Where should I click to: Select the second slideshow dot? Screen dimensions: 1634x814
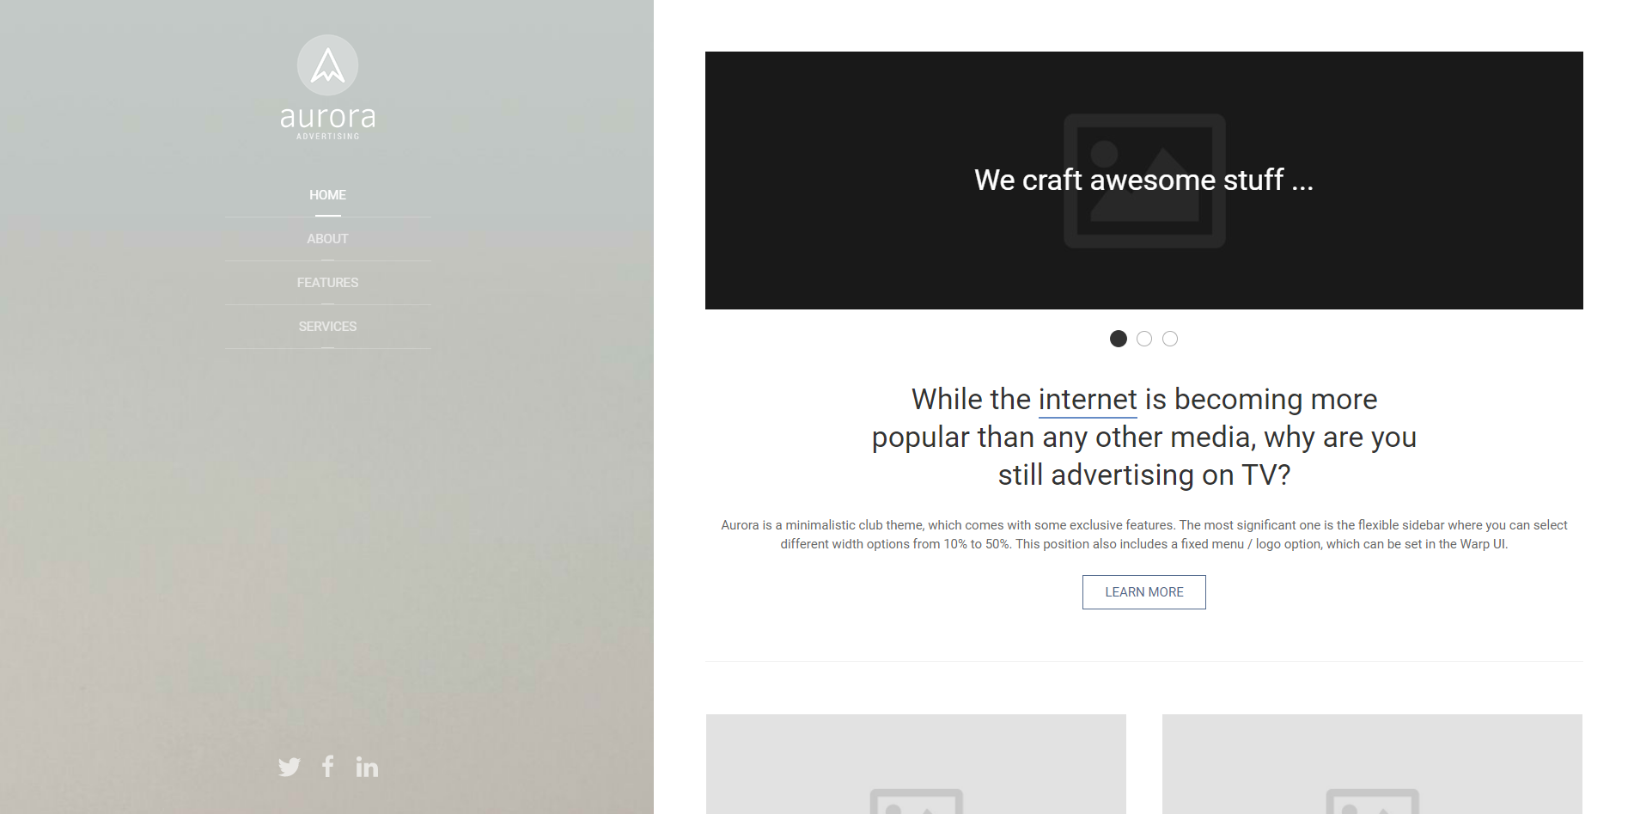point(1144,339)
